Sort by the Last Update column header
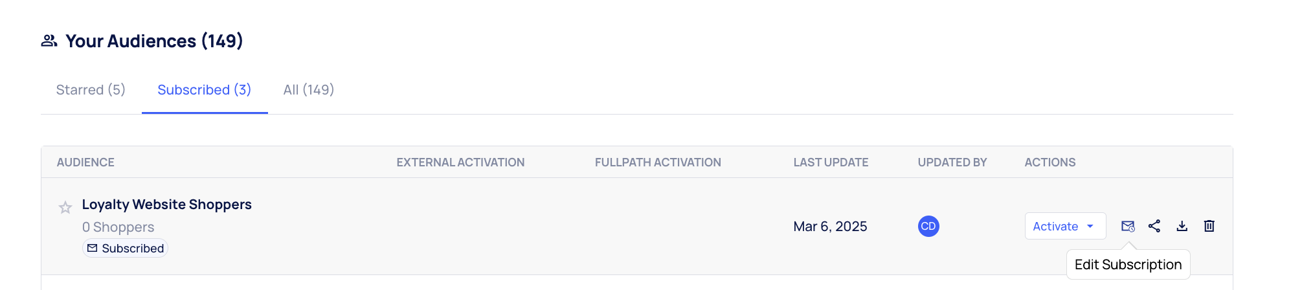 [831, 162]
